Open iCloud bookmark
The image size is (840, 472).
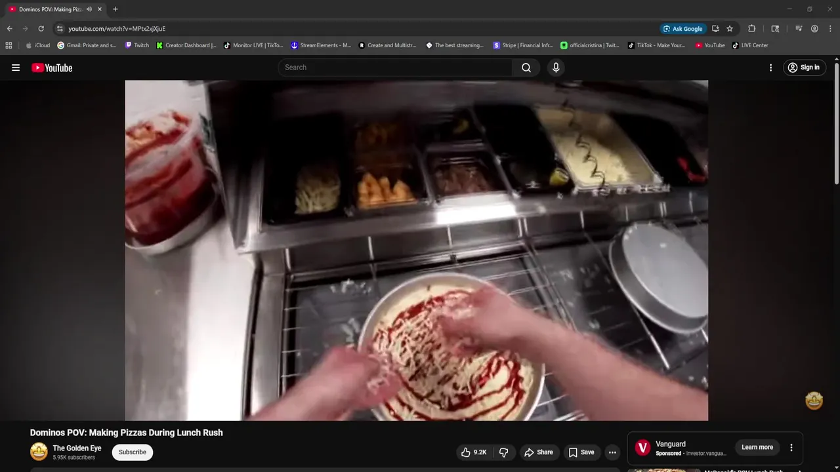point(37,45)
